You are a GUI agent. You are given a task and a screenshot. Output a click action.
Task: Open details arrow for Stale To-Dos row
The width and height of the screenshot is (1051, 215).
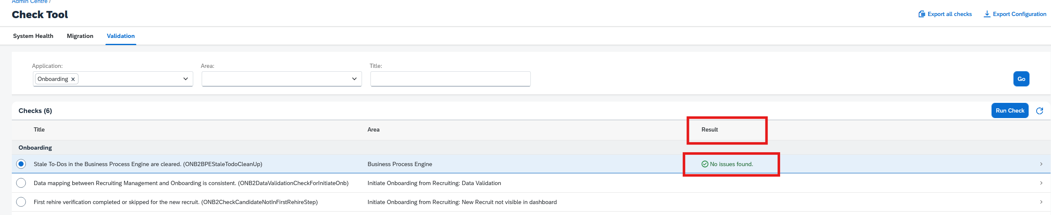click(1041, 164)
